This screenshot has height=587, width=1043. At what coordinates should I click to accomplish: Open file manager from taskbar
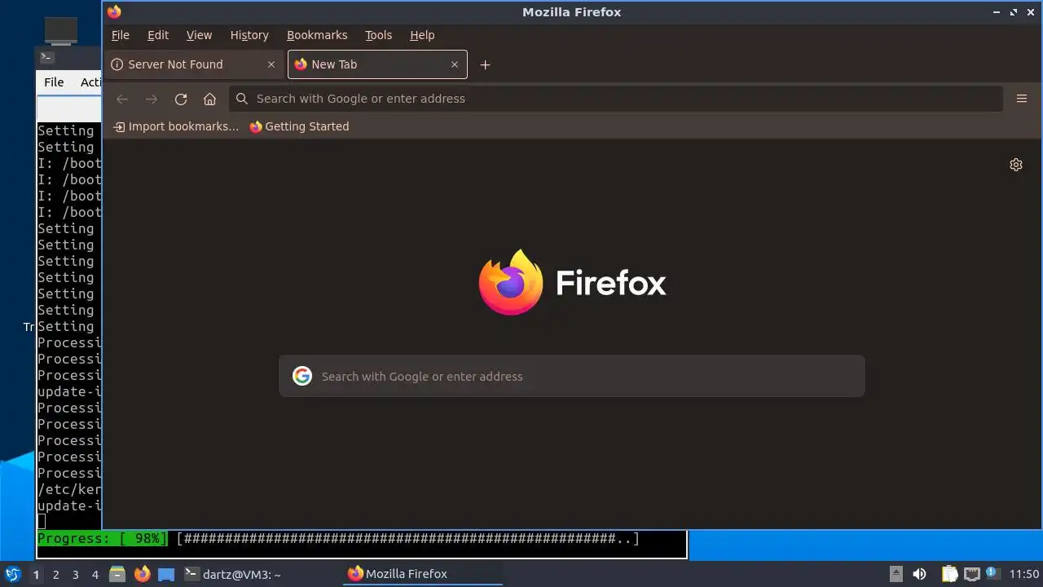point(117,574)
